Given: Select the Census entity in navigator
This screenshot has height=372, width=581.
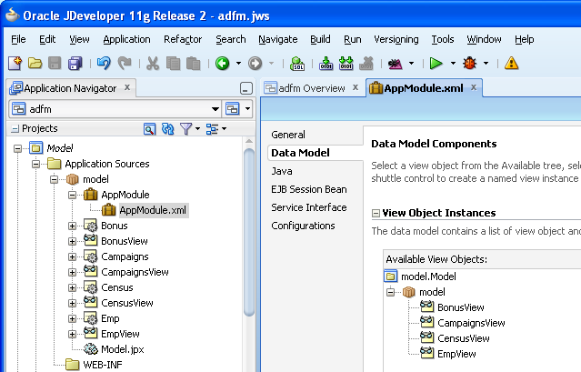Looking at the screenshot, I should click(x=116, y=288).
